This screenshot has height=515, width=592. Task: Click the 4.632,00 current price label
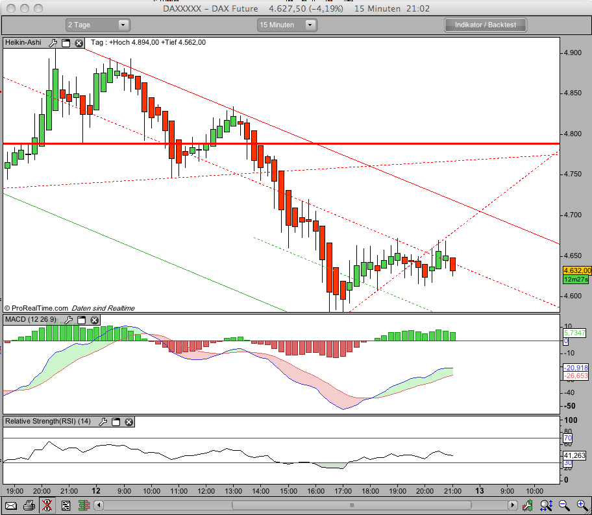(577, 270)
